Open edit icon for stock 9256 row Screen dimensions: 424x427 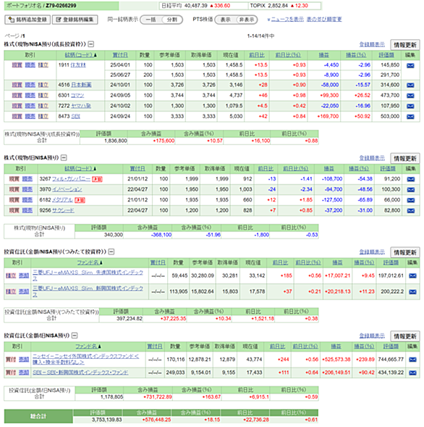pyautogui.click(x=411, y=210)
